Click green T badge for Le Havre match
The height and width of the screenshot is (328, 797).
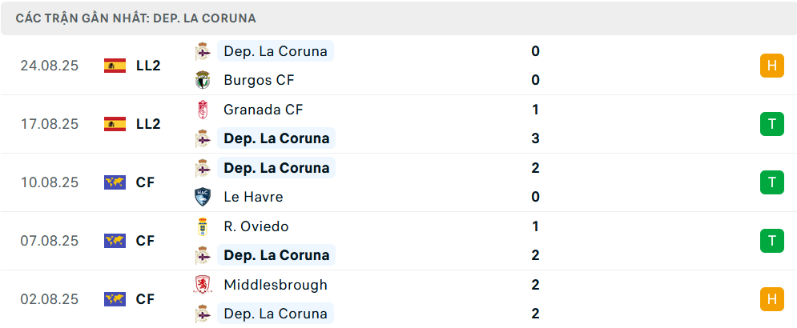coord(771,182)
